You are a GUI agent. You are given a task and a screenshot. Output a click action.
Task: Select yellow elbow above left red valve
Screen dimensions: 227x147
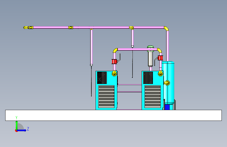115,50
